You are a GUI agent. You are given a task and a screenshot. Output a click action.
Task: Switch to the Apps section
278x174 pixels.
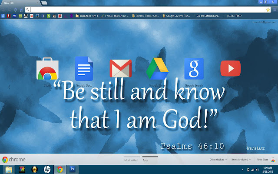point(146,160)
